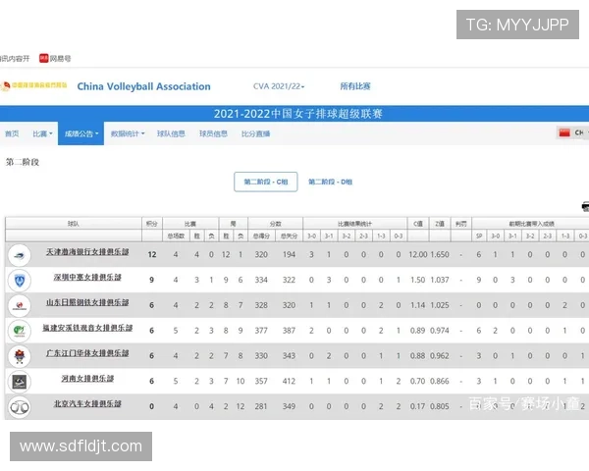Expand the 比赛 menu dropdown
The height and width of the screenshot is (471, 589).
point(41,133)
